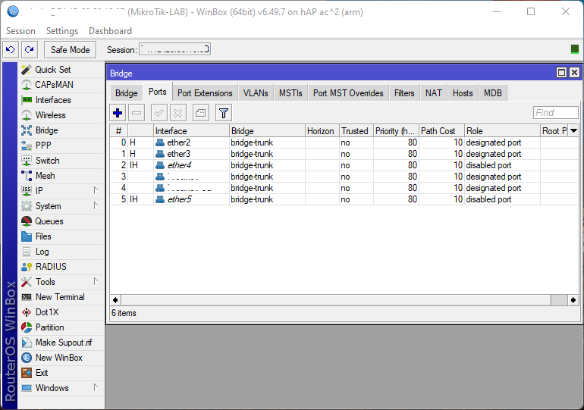
Task: Switch to the MDB tab
Action: click(x=493, y=93)
